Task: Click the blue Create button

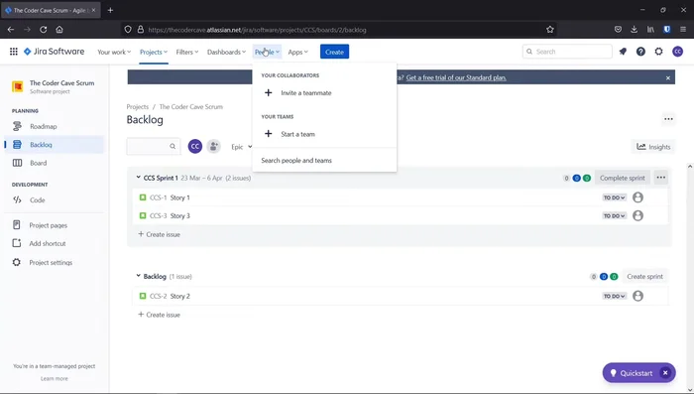Action: tap(335, 52)
